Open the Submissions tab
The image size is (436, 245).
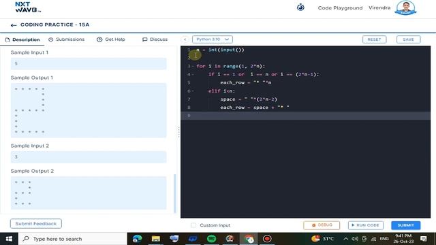pyautogui.click(x=67, y=39)
